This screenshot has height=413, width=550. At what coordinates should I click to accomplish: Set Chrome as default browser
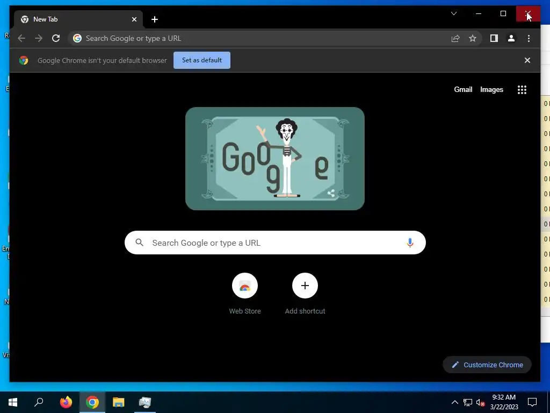202,60
